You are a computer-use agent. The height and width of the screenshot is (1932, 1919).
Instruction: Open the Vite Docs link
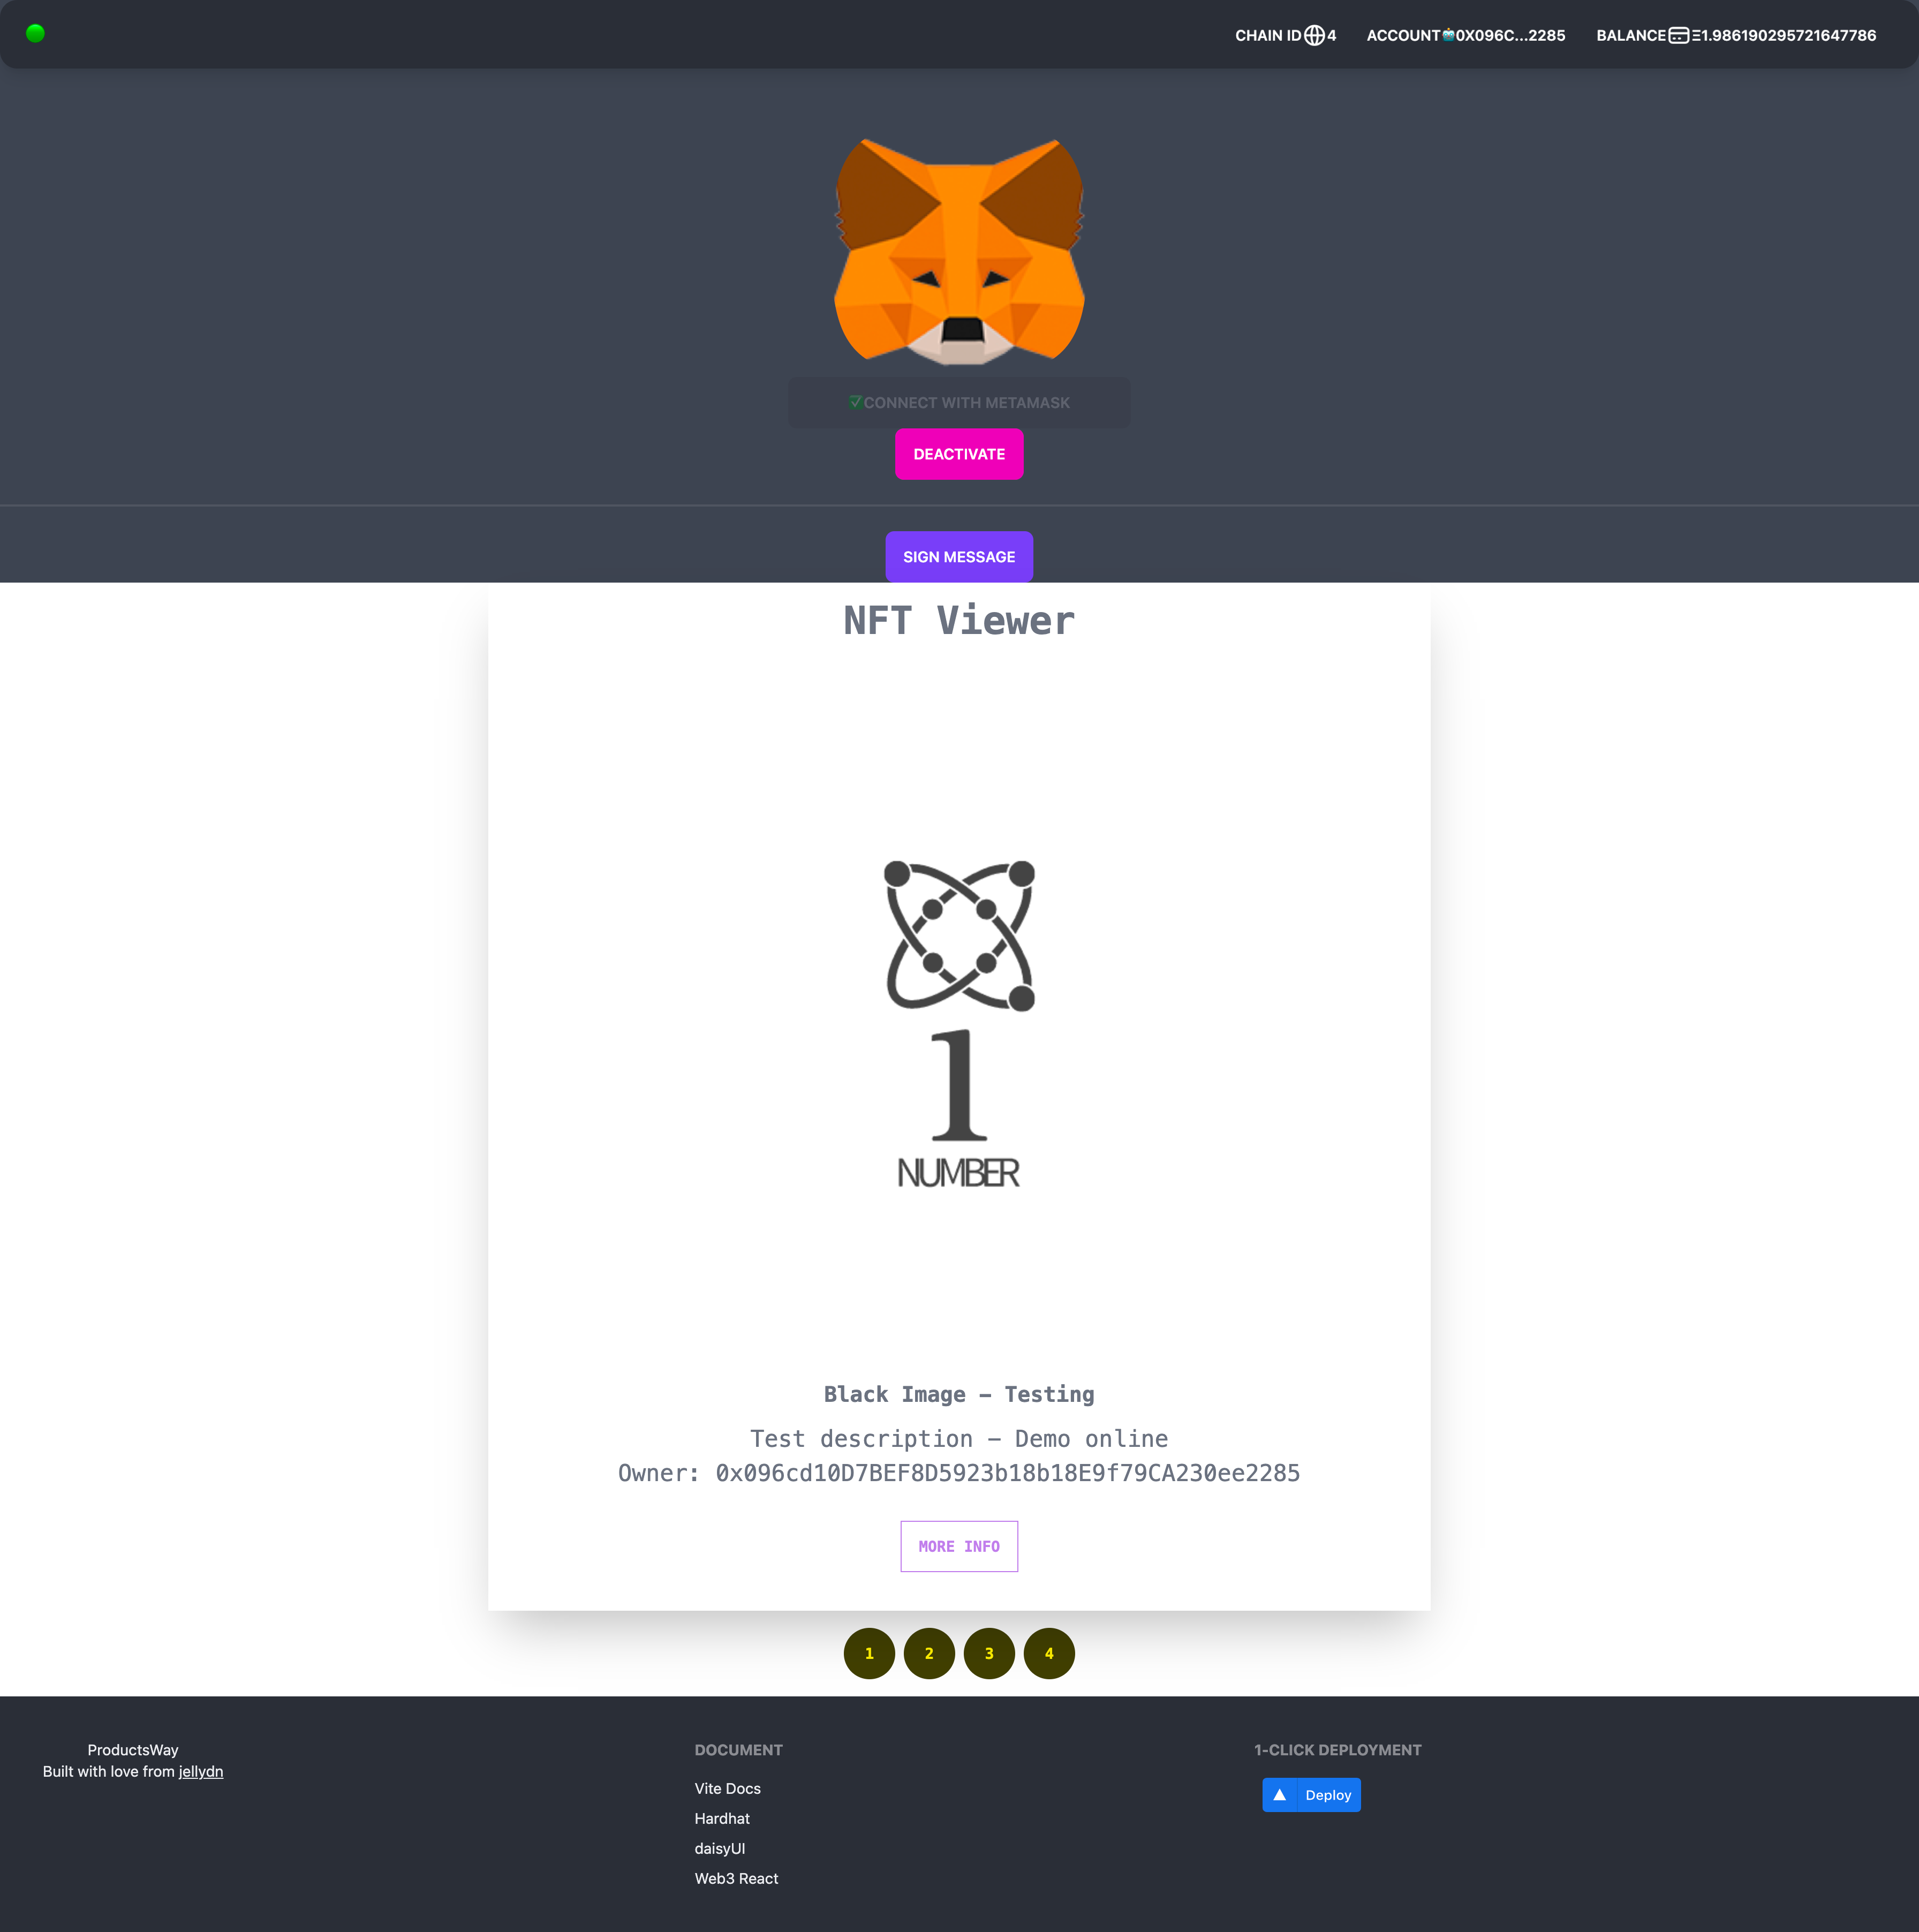click(727, 1788)
